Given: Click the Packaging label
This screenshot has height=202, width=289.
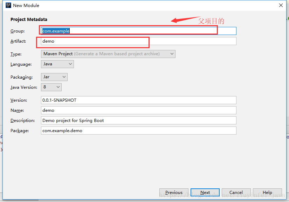Looking at the screenshot, I should pos(22,77).
